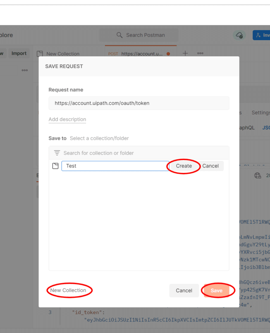Screen dimensions: 270x333
Task: Click the blue Invite button
Action: [x=261, y=35]
